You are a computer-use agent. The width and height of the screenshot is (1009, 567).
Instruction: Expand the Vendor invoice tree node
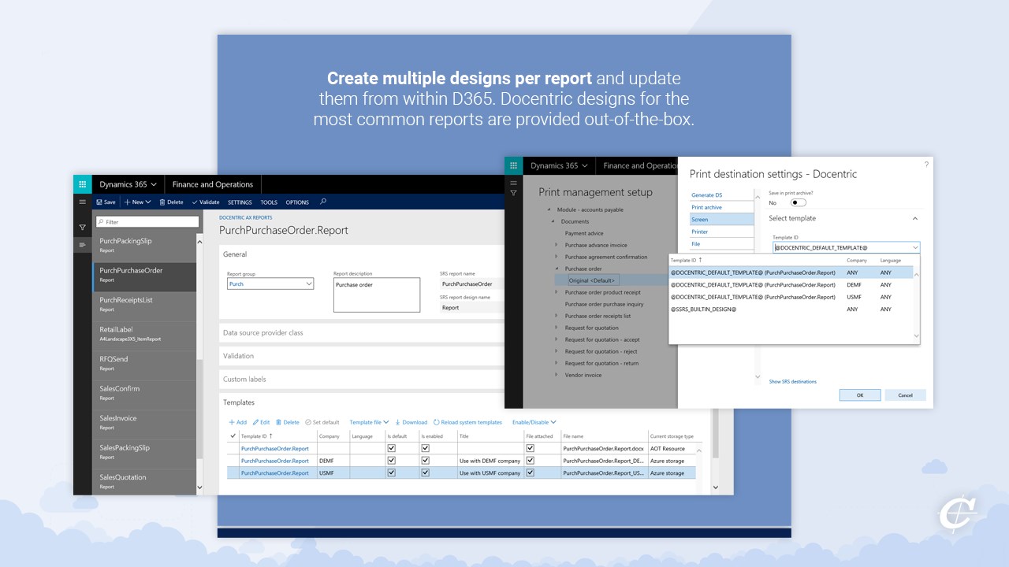click(557, 375)
